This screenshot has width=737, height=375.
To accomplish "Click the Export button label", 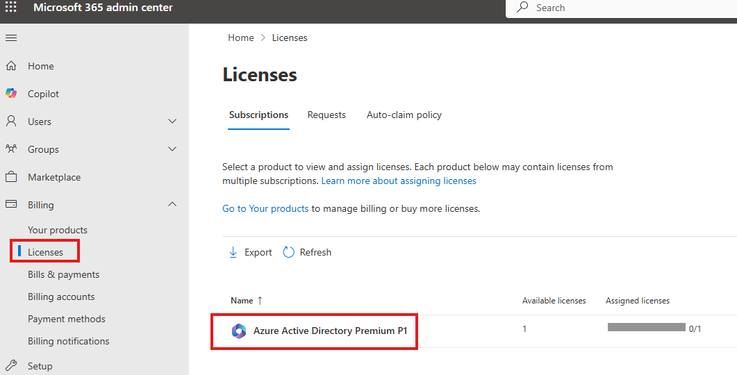I will pyautogui.click(x=258, y=252).
